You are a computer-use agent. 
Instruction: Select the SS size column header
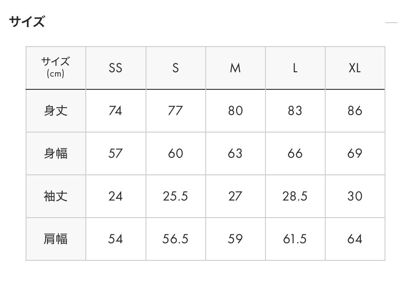pos(116,68)
